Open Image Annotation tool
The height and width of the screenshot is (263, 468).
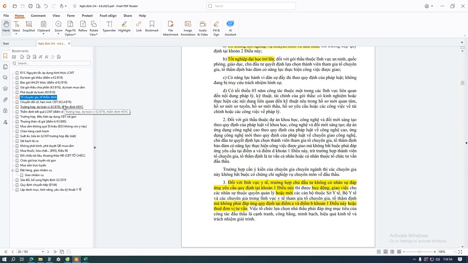[188, 28]
